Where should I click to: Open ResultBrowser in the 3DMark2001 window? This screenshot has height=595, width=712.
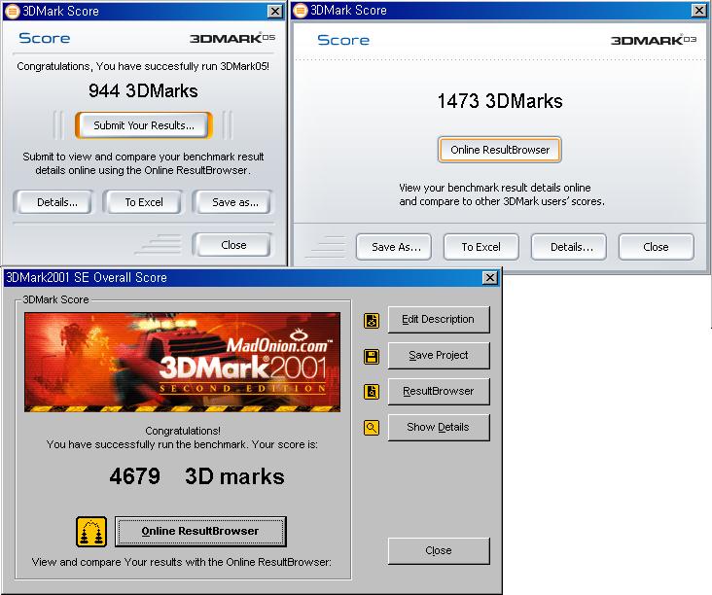(x=439, y=391)
